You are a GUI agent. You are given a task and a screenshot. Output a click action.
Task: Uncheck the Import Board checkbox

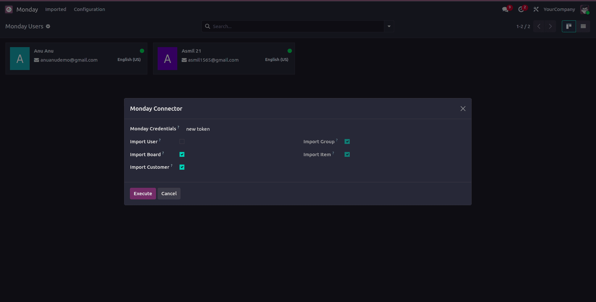click(182, 155)
